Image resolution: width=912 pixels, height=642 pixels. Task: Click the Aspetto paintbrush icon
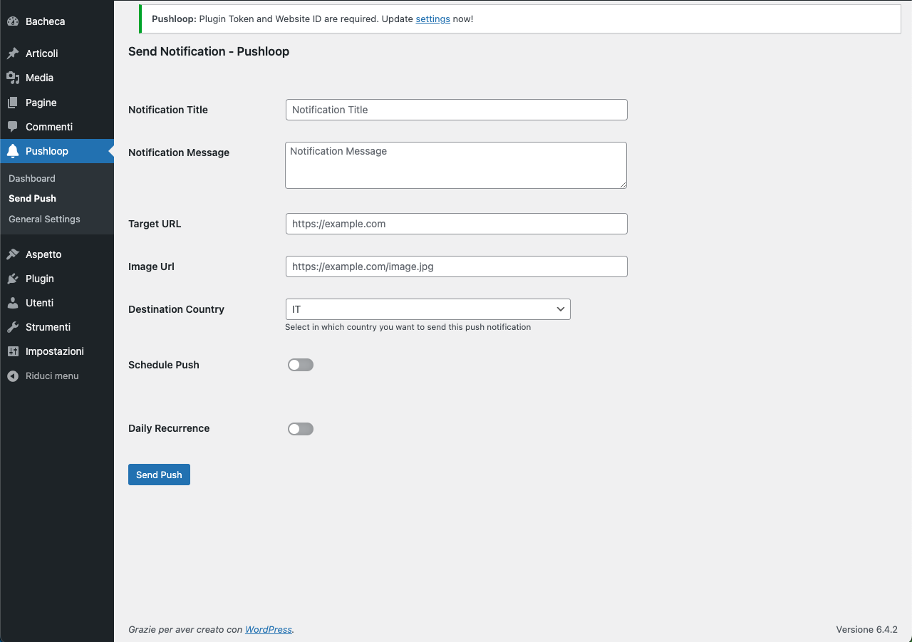click(x=13, y=254)
